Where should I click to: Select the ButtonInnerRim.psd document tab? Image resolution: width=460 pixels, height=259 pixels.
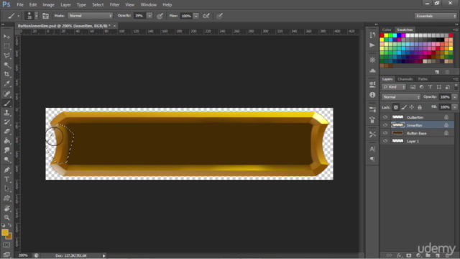tap(64, 26)
